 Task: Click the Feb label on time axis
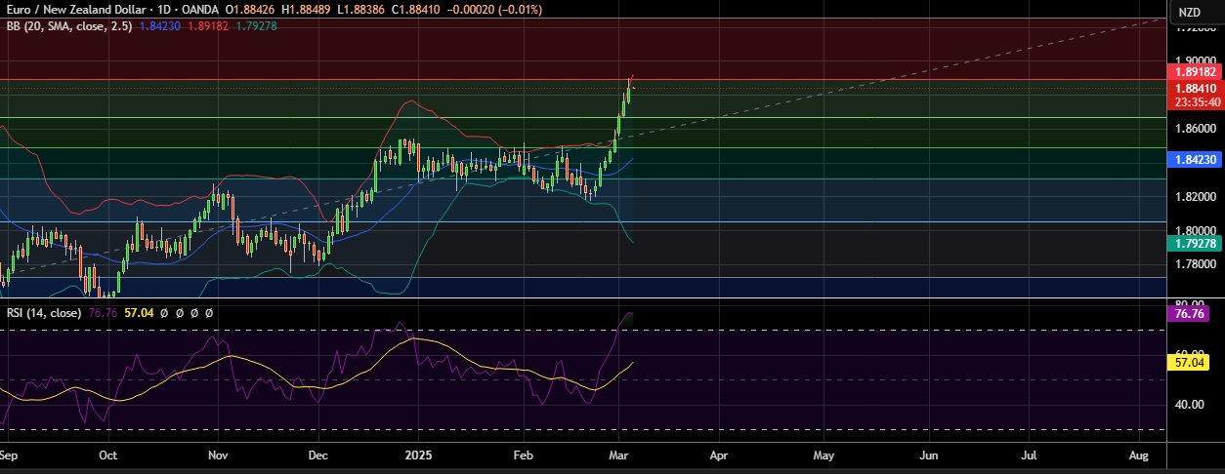point(526,454)
